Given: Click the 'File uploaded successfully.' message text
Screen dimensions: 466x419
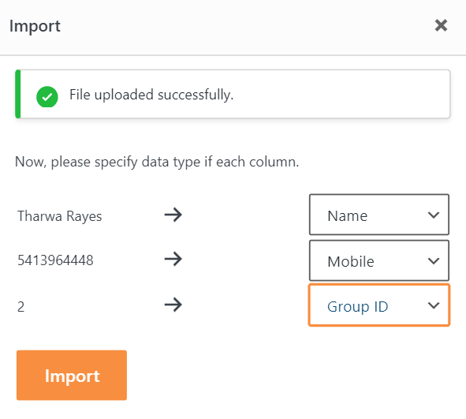Looking at the screenshot, I should tap(151, 95).
